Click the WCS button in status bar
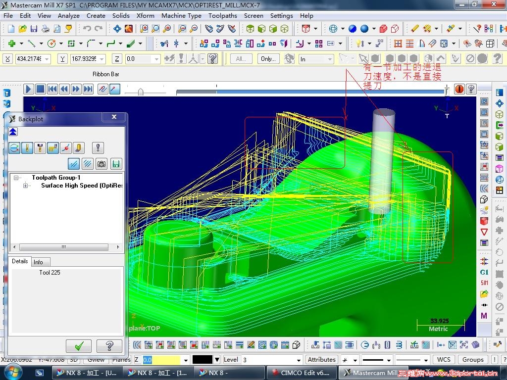Screen dimensions: 507x380 point(444,360)
